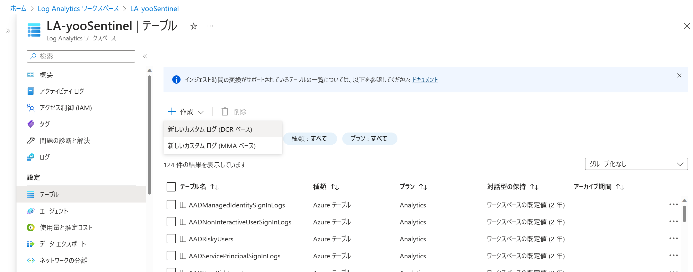Click the plus icon next to 作成
Image resolution: width=693 pixels, height=272 pixels.
coord(172,111)
